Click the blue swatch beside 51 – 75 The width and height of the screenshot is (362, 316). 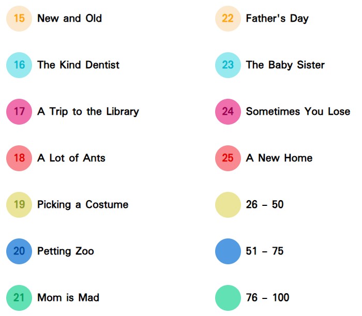pos(228,251)
